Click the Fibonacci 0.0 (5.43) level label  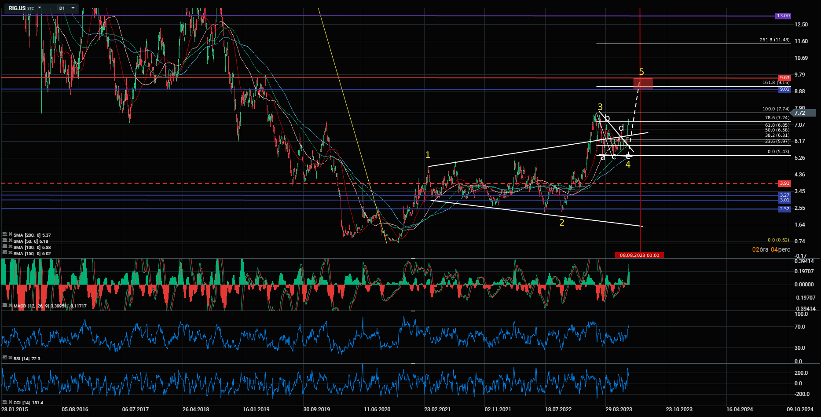coord(779,152)
